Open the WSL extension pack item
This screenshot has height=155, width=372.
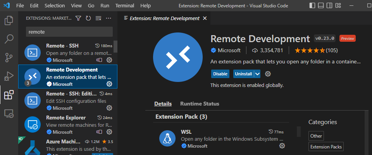coord(221,139)
